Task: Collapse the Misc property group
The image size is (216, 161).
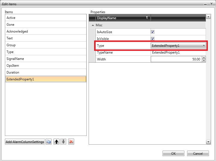Action: [x=93, y=25]
